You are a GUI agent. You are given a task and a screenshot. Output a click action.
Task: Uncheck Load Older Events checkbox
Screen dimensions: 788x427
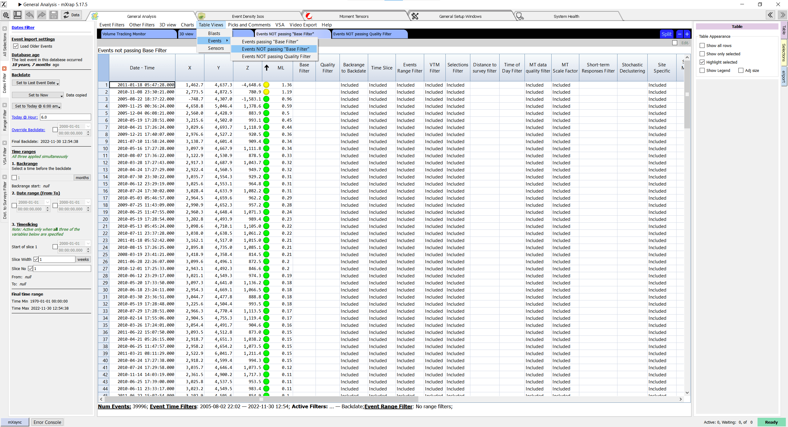click(16, 46)
